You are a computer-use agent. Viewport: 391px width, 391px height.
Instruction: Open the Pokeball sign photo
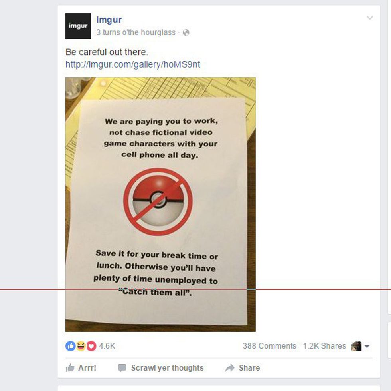click(x=160, y=204)
